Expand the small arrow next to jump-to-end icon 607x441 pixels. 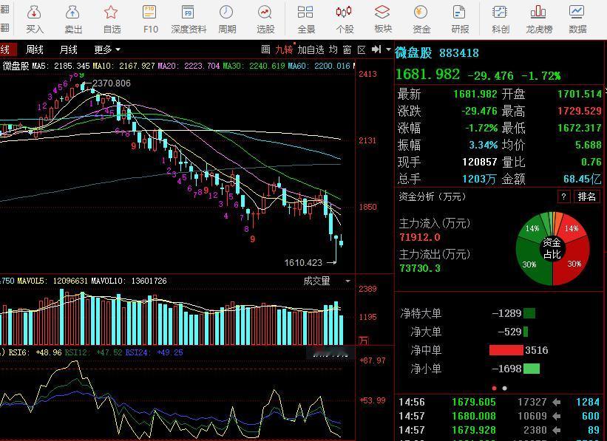[388, 49]
